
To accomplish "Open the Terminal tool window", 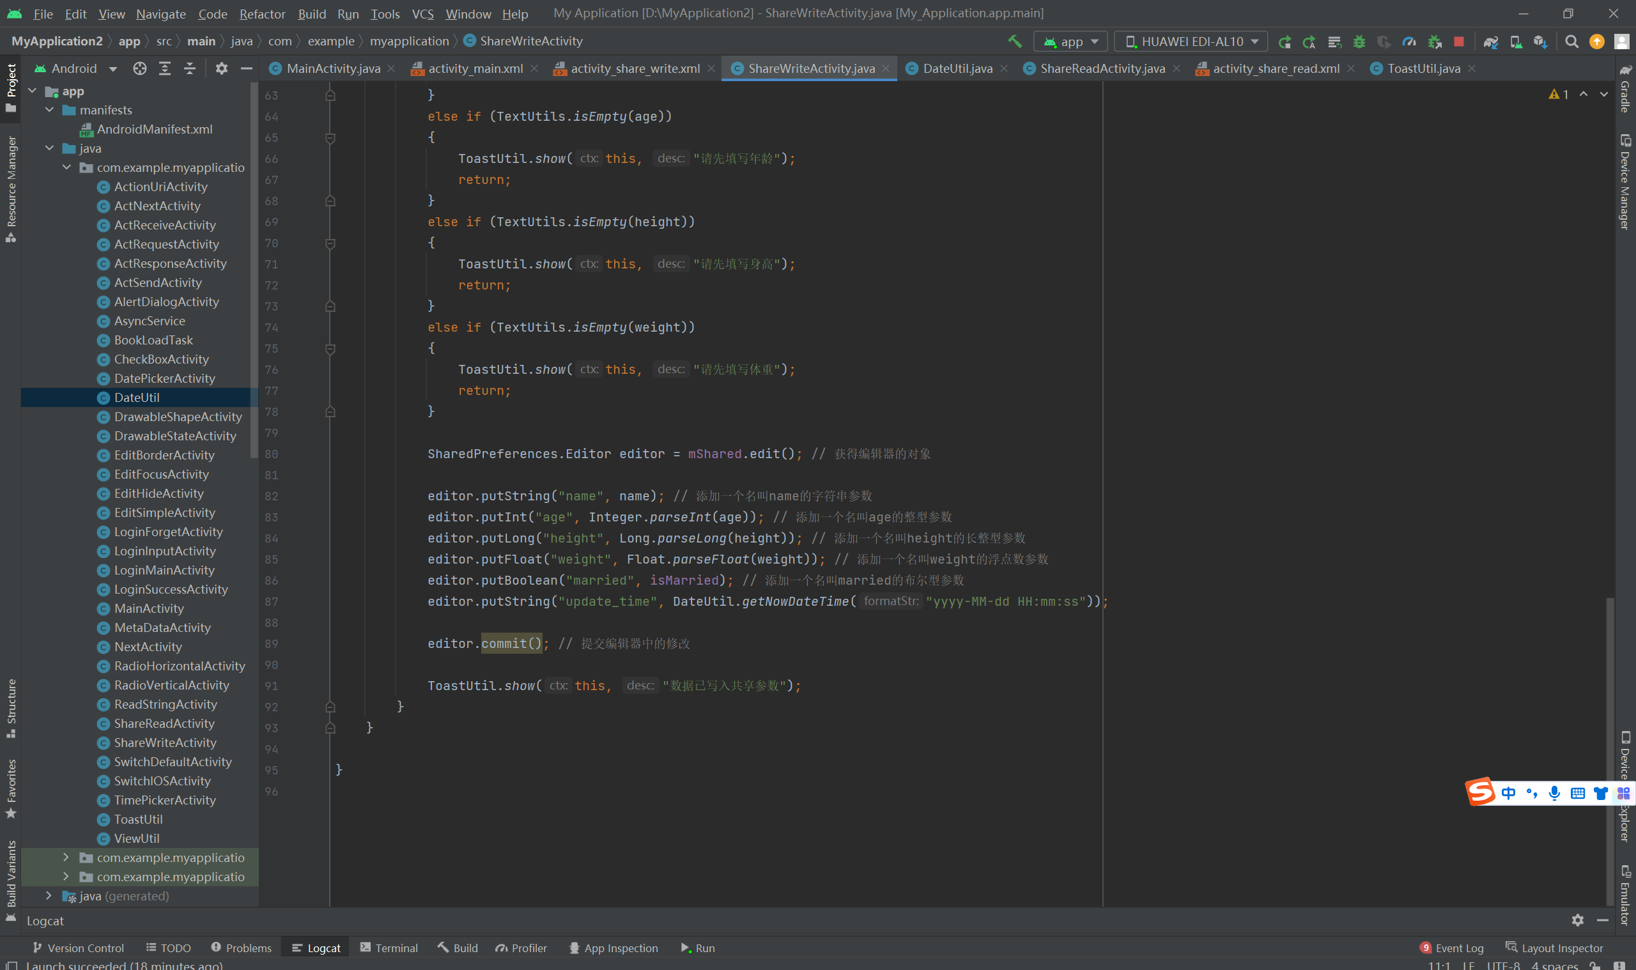I will coord(389,948).
